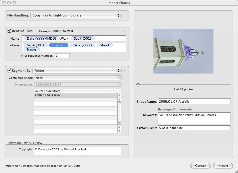Collapse the Rename Files panel chevron
Viewport: 238px width, 173px height.
(124, 31)
